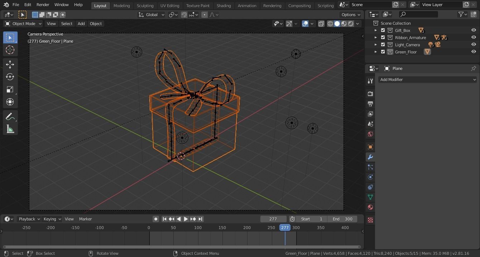
Task: Switch to the Shading workspace tab
Action: tap(224, 6)
